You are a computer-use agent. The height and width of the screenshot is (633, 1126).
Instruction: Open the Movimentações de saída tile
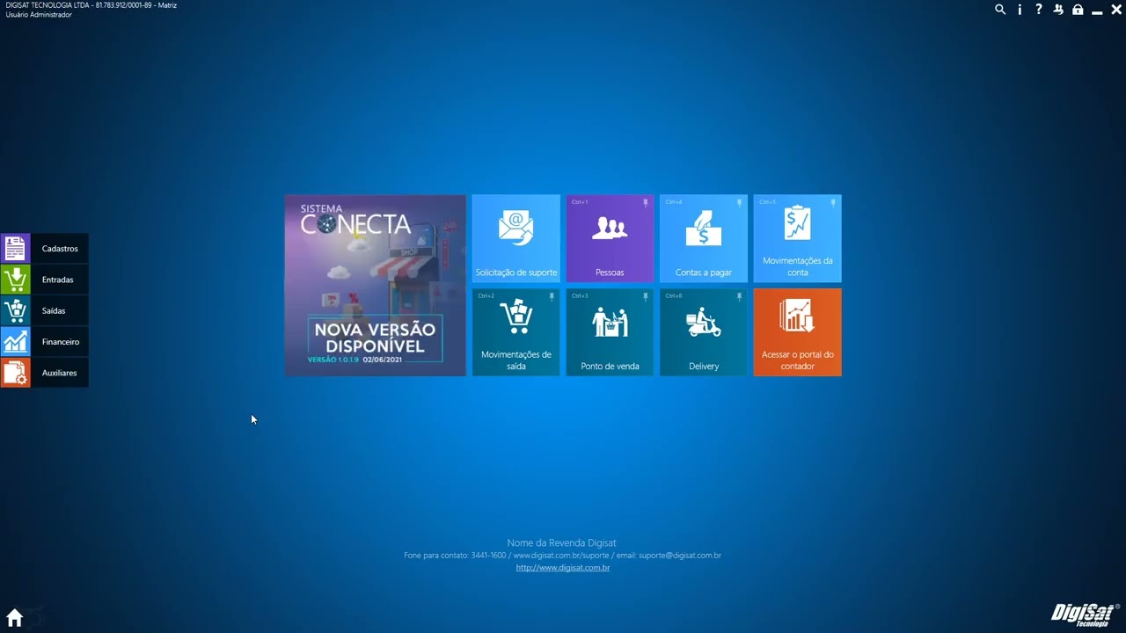tap(515, 332)
